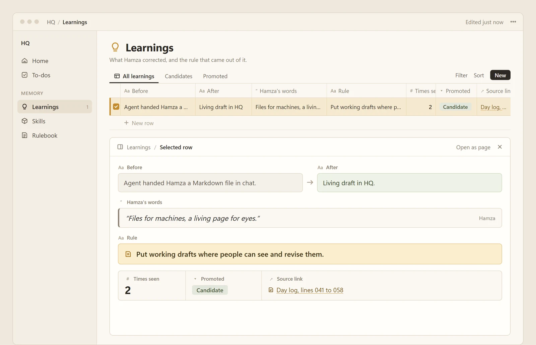Open the Sort options
The height and width of the screenshot is (345, 536).
(x=479, y=75)
